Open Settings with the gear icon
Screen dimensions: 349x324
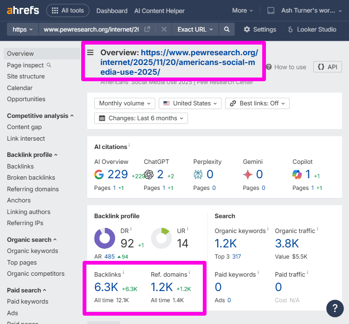(x=260, y=29)
